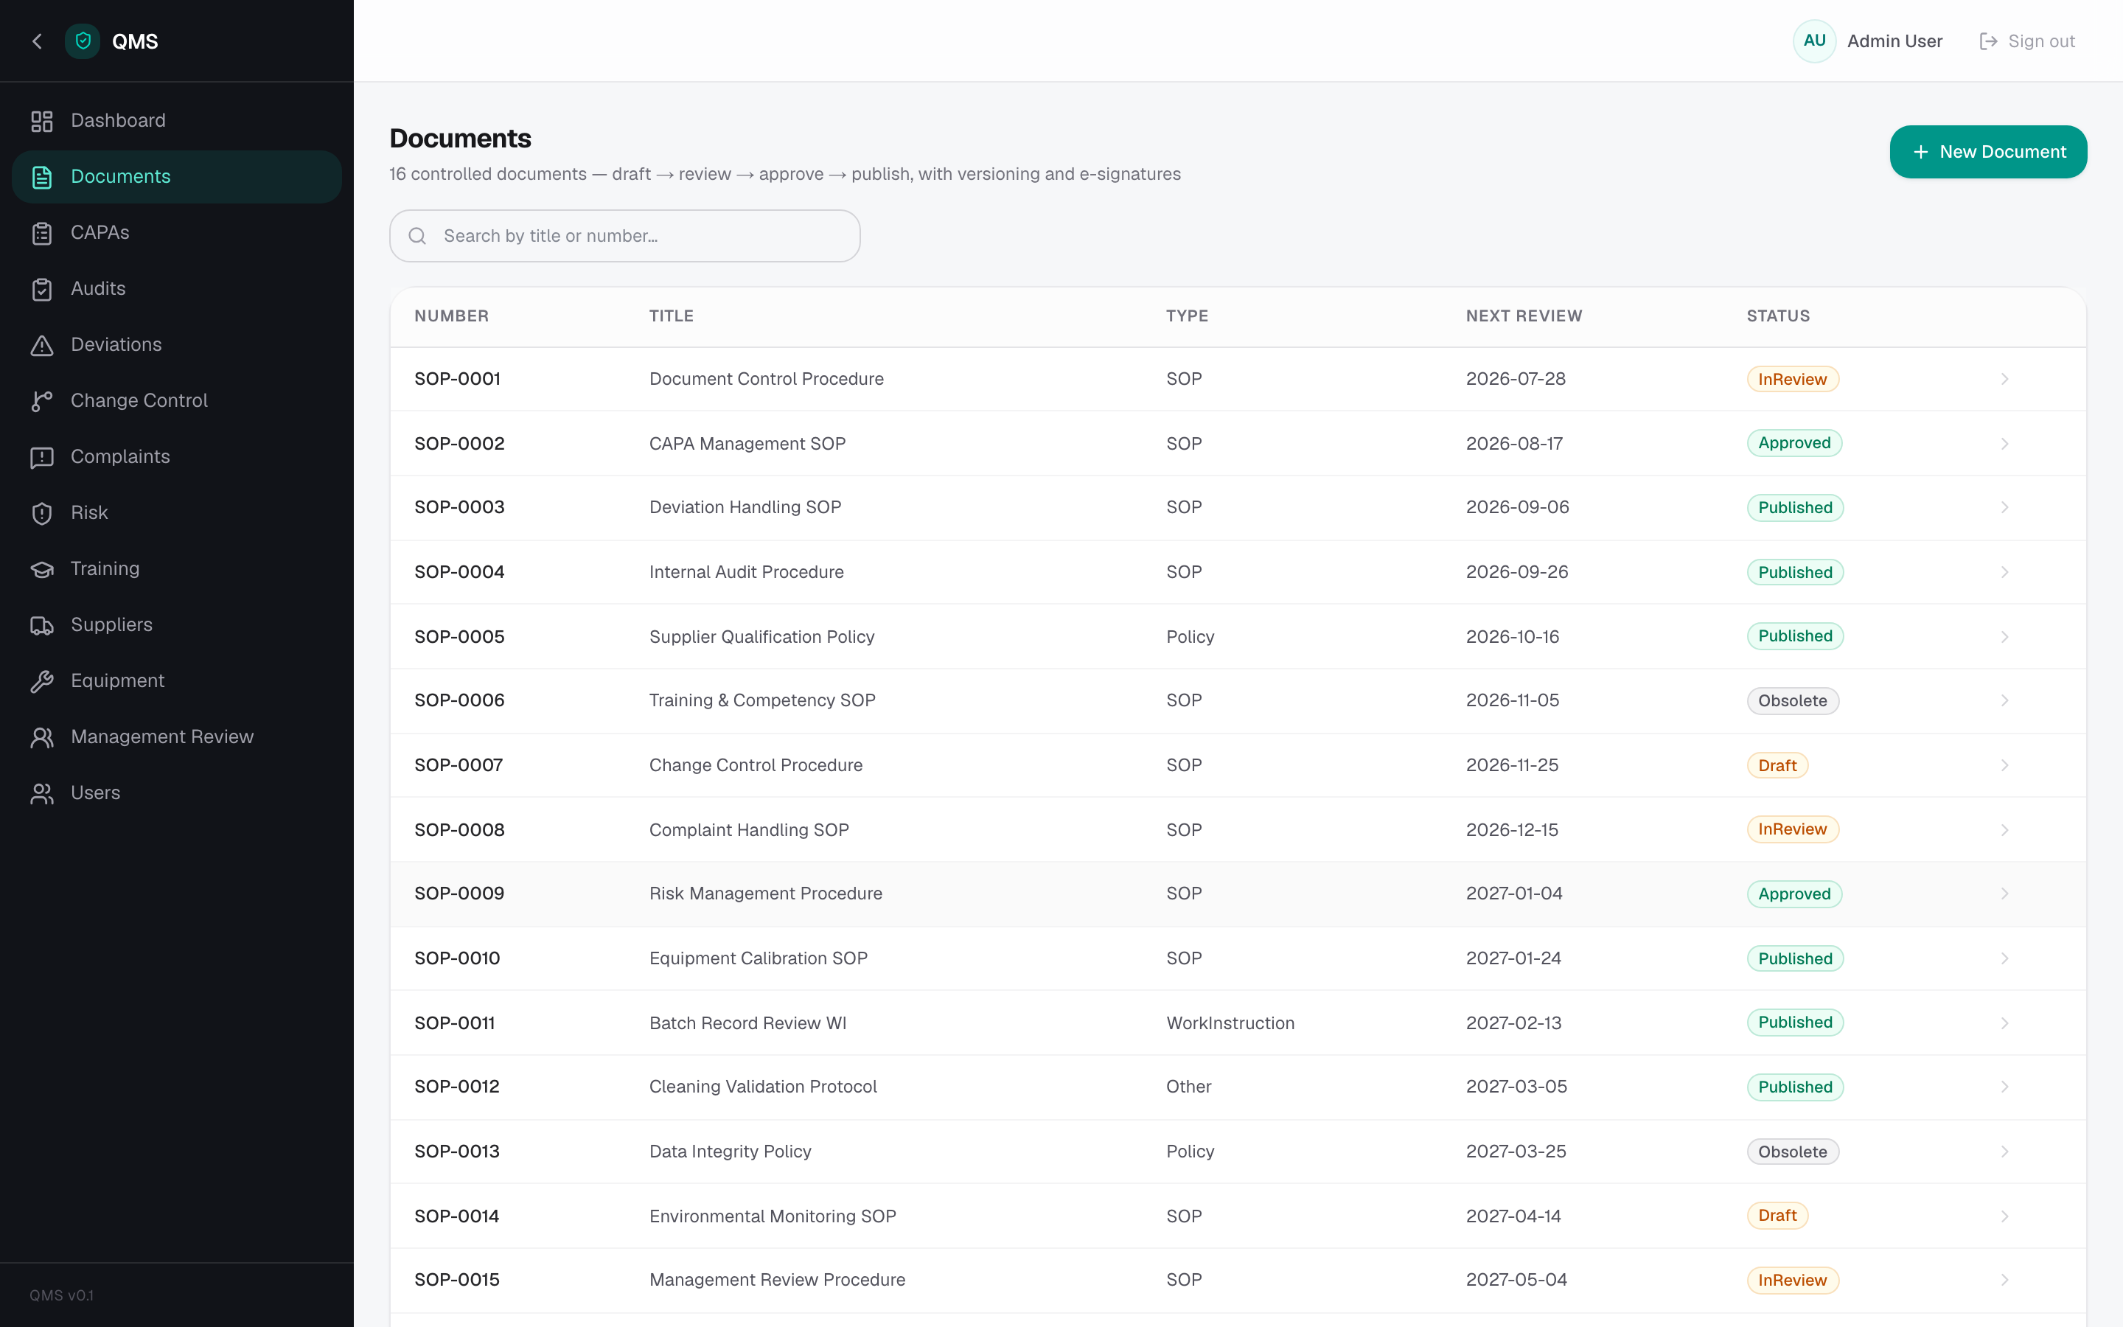Click the Cleaning Validation Protocol title
The image size is (2123, 1327).
(762, 1087)
